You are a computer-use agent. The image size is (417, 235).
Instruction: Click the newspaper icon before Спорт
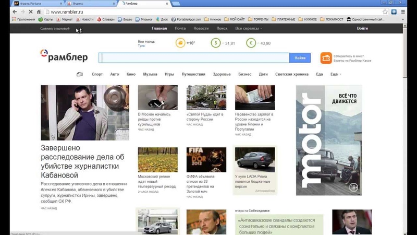coord(80,74)
